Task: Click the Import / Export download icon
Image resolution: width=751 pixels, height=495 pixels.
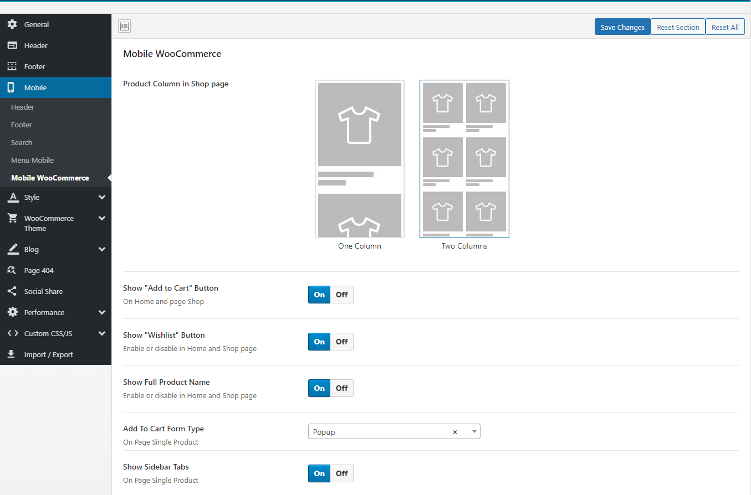Action: pos(12,354)
